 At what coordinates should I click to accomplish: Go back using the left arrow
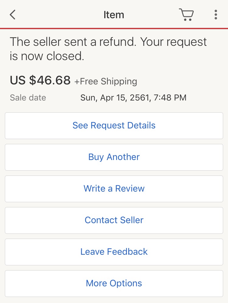point(12,15)
